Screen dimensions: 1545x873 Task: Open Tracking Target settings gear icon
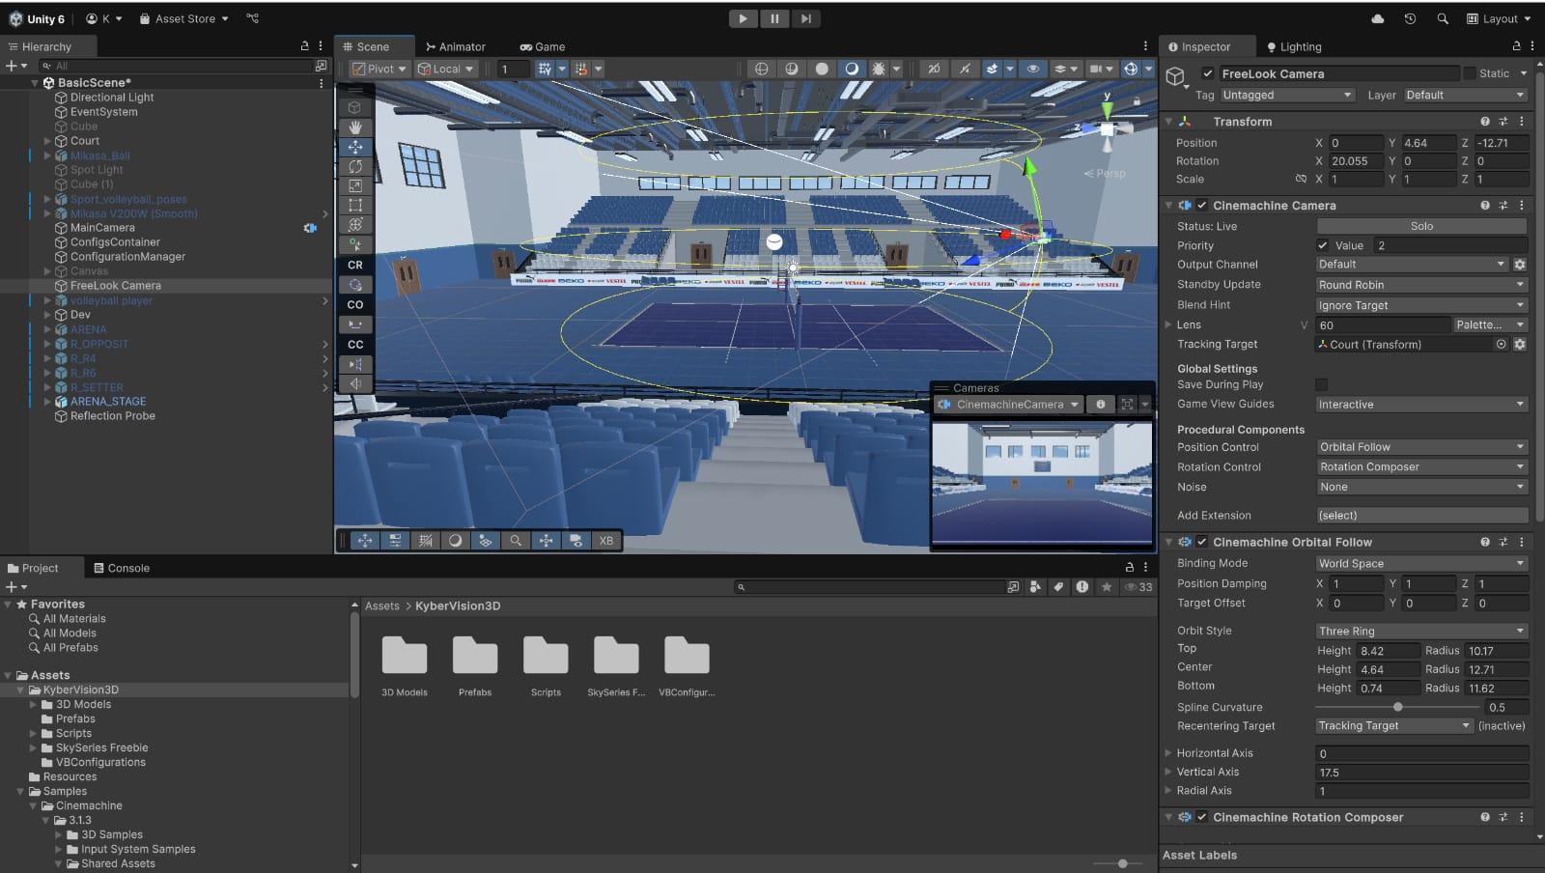[x=1519, y=345]
